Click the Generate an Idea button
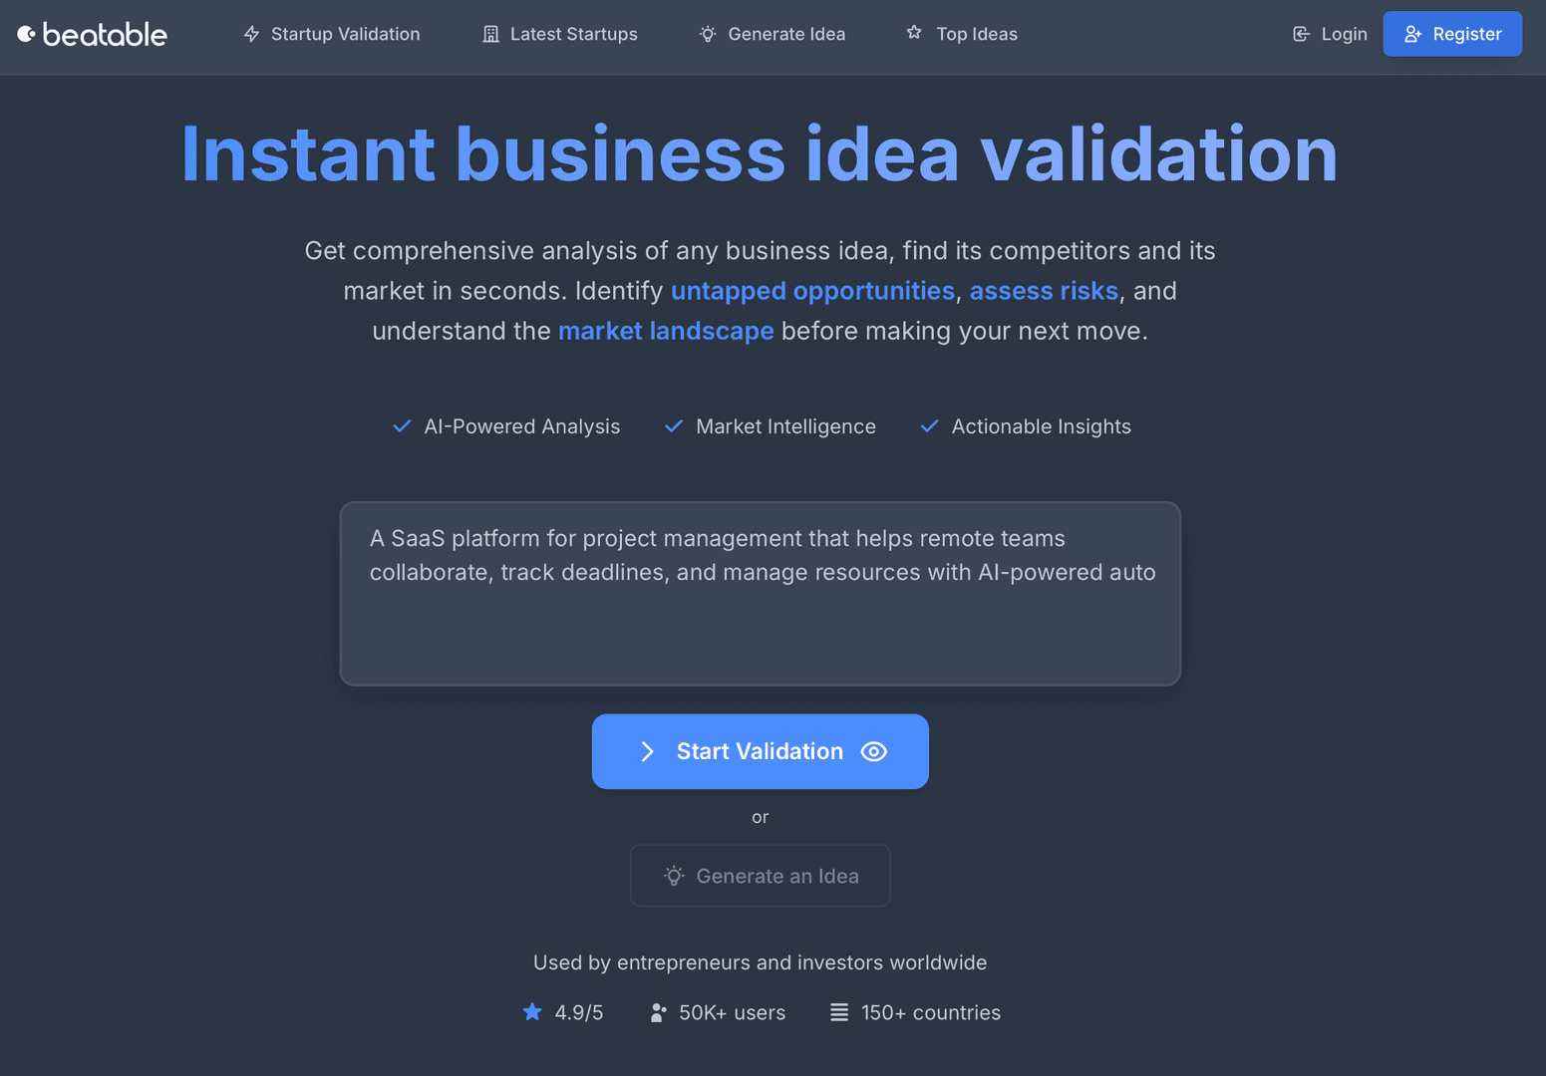Image resolution: width=1546 pixels, height=1076 pixels. point(760,875)
